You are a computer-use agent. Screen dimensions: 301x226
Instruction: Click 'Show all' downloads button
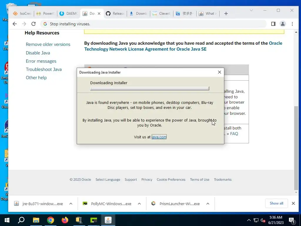point(276,203)
